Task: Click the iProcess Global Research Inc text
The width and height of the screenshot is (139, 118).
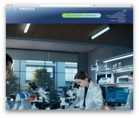Action: (27, 10)
